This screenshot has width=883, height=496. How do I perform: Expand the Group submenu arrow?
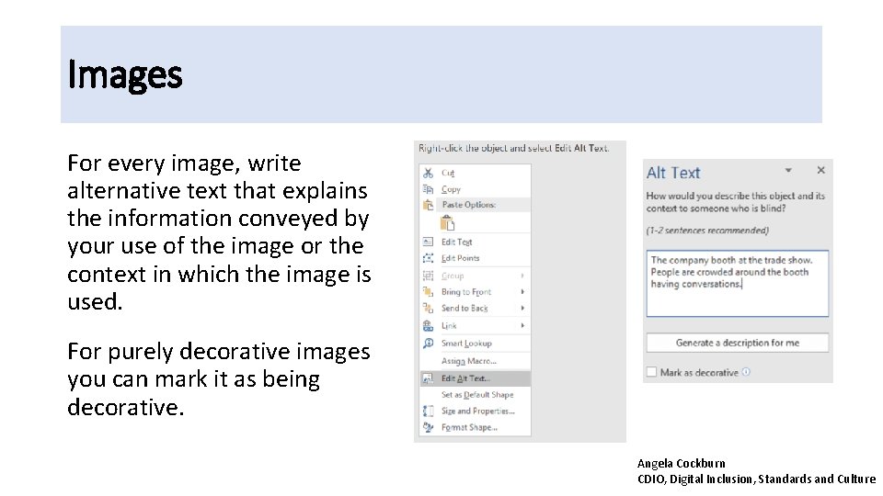pos(522,276)
